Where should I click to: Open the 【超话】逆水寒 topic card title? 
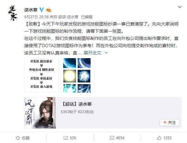tap(76, 104)
